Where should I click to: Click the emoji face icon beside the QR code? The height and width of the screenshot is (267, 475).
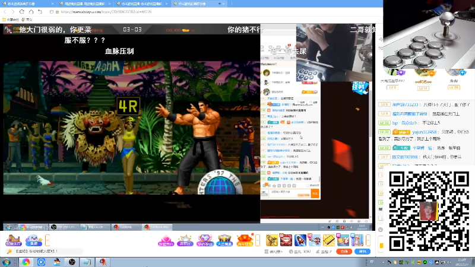(381, 230)
